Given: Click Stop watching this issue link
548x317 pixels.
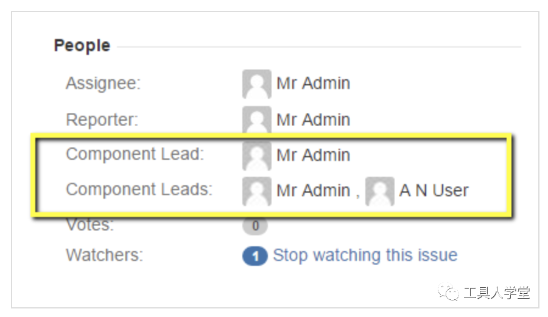Looking at the screenshot, I should click(365, 255).
